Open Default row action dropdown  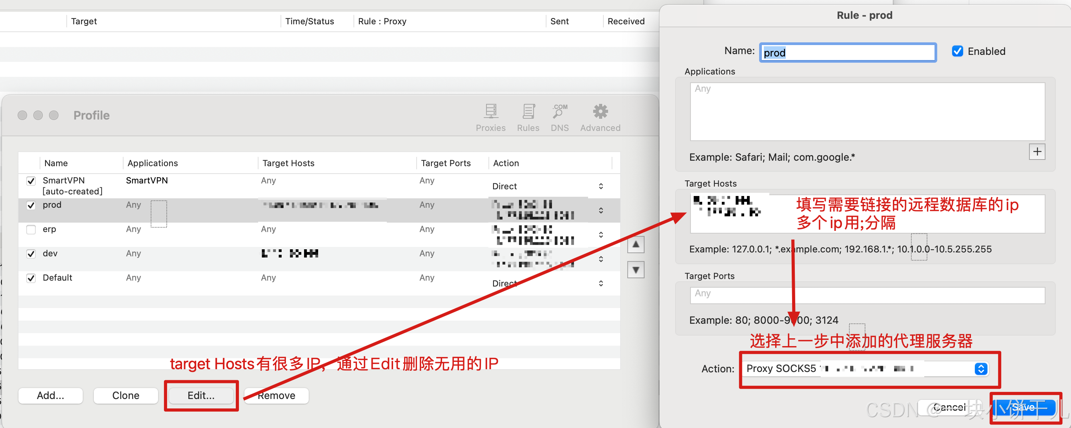(x=600, y=283)
